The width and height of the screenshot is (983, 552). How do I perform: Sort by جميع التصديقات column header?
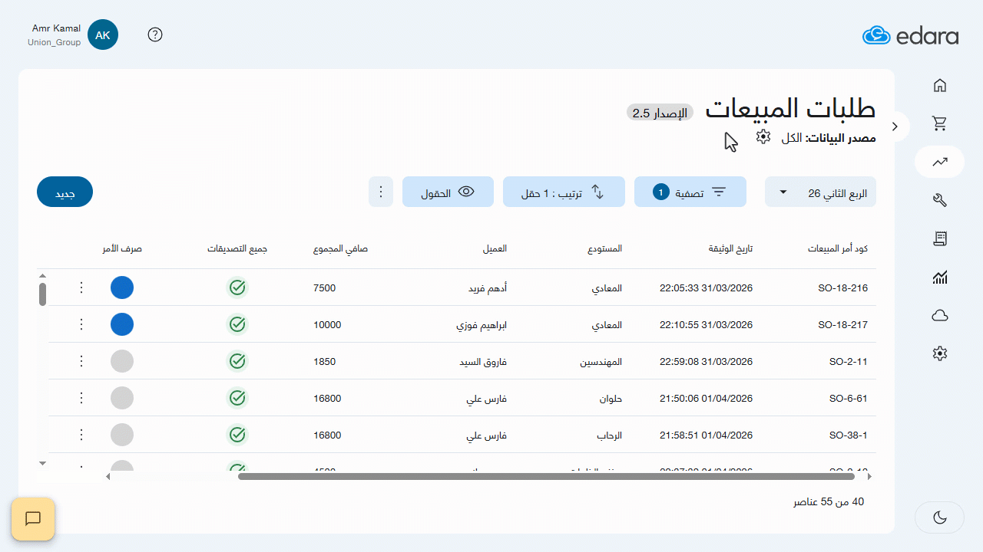(x=237, y=249)
